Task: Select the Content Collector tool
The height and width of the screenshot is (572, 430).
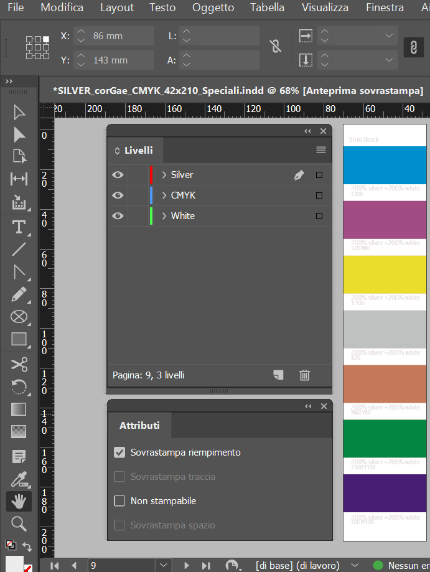Action: tap(19, 202)
